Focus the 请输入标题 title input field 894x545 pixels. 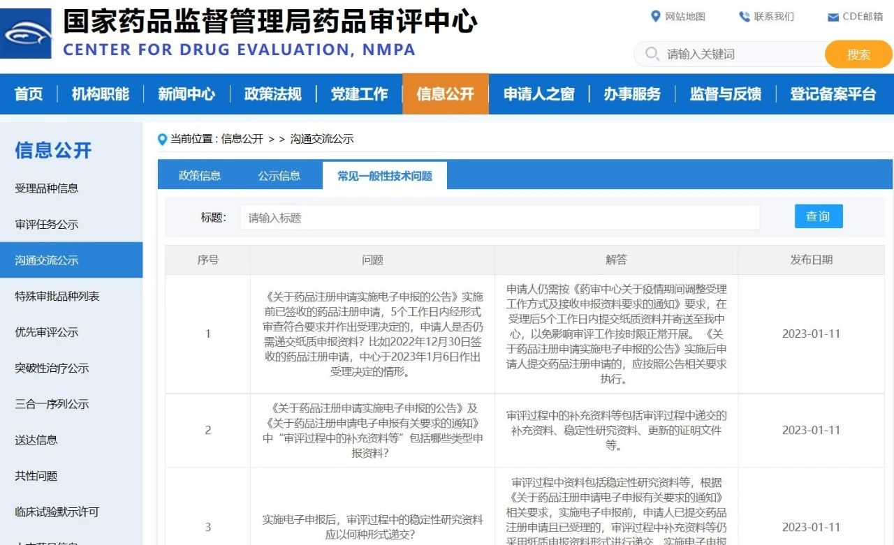(x=500, y=218)
